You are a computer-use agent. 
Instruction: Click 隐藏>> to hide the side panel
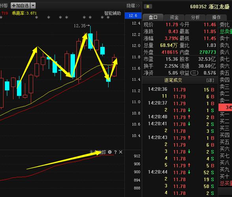(133, 6)
